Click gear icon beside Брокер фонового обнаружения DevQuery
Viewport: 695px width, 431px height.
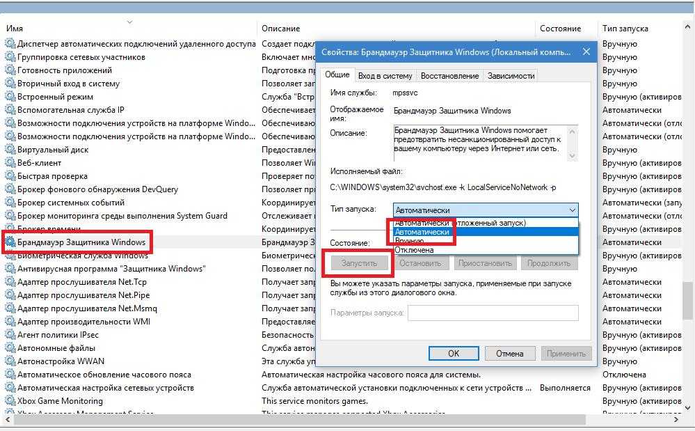10,189
